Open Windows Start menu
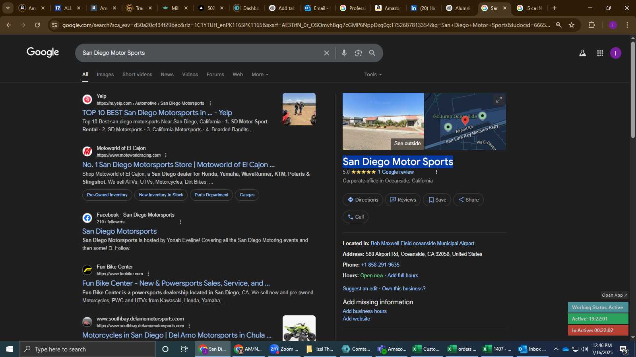This screenshot has height=357, width=636. click(x=10, y=349)
